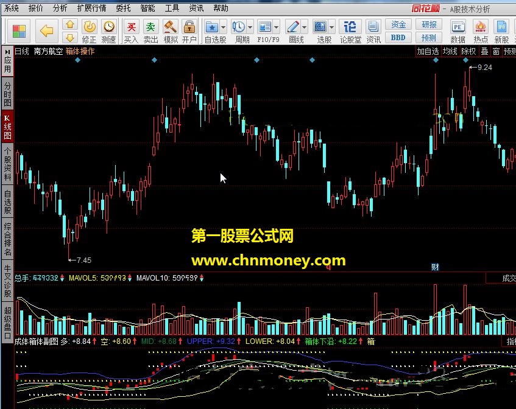Click the 研报 button

point(429,25)
